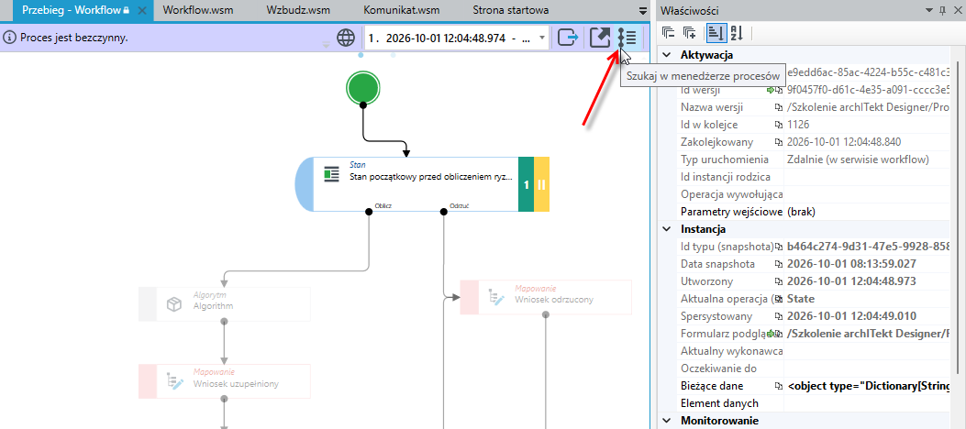Pin the Właściwości panel
The height and width of the screenshot is (429, 966).
[942, 10]
